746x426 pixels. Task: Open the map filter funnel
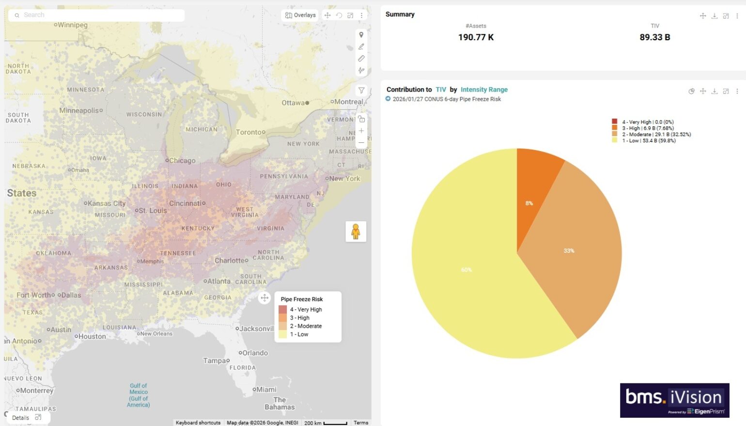click(x=361, y=91)
